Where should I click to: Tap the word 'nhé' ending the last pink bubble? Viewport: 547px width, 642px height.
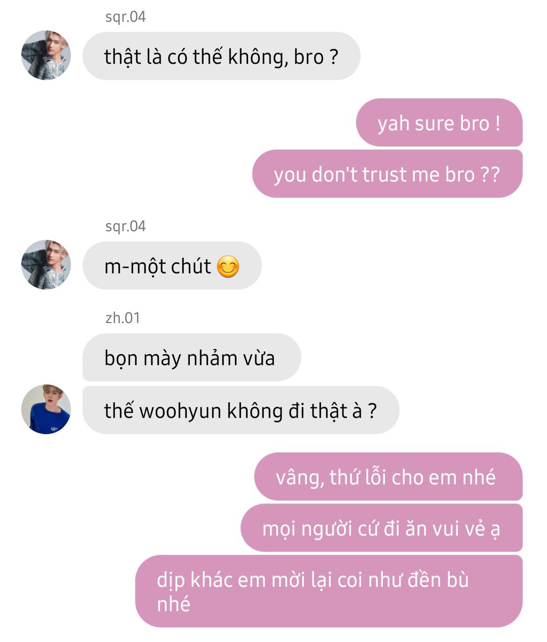(x=174, y=604)
